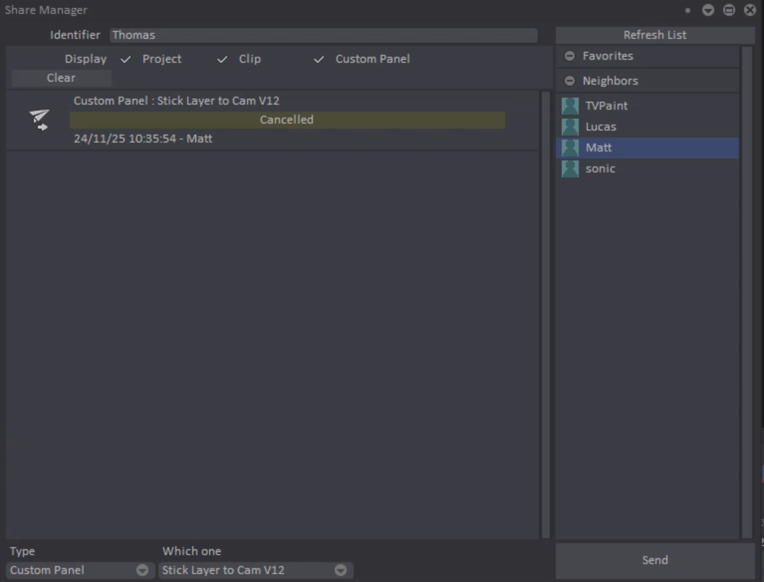Click the Refresh List button
Image resolution: width=764 pixels, height=582 pixels.
(654, 35)
